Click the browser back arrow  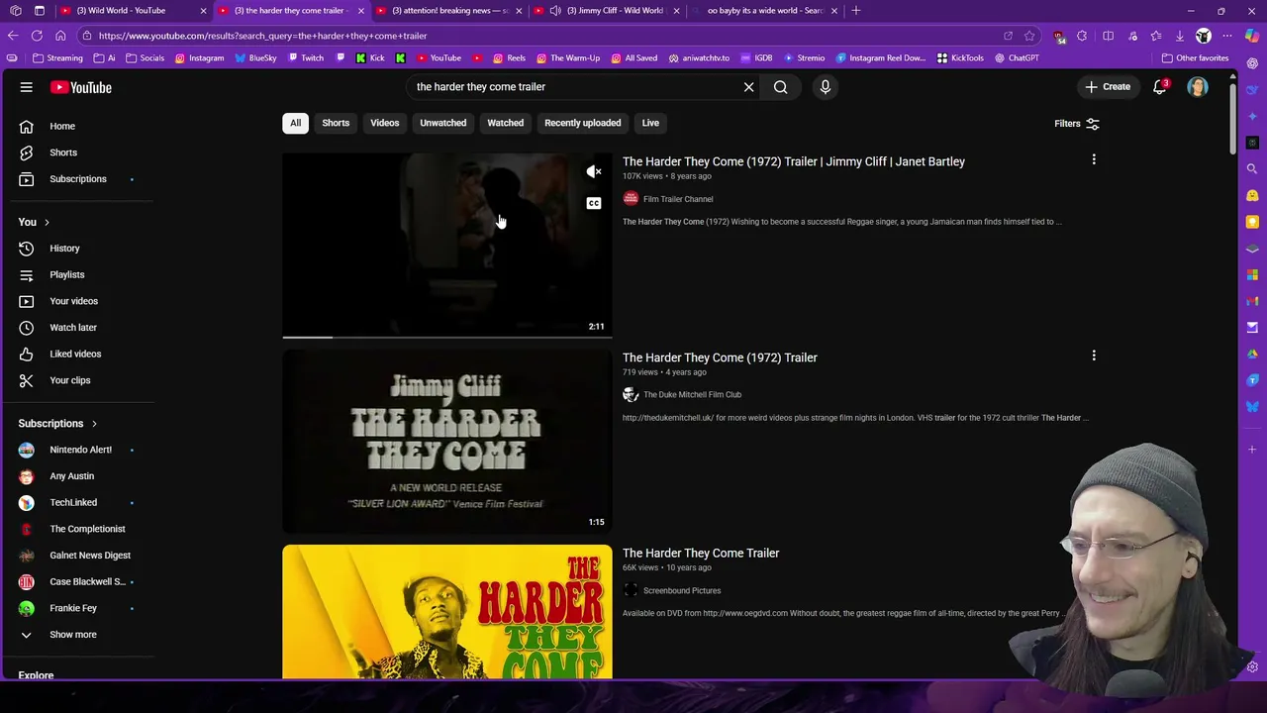coord(13,36)
